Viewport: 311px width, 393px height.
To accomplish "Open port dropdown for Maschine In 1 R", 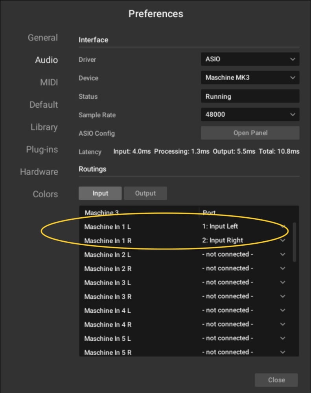I will pyautogui.click(x=283, y=241).
